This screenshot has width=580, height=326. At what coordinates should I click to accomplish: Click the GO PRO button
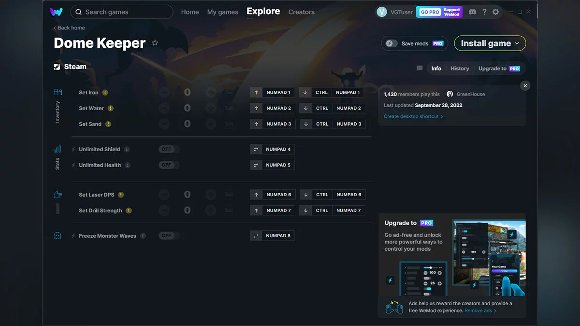[430, 12]
